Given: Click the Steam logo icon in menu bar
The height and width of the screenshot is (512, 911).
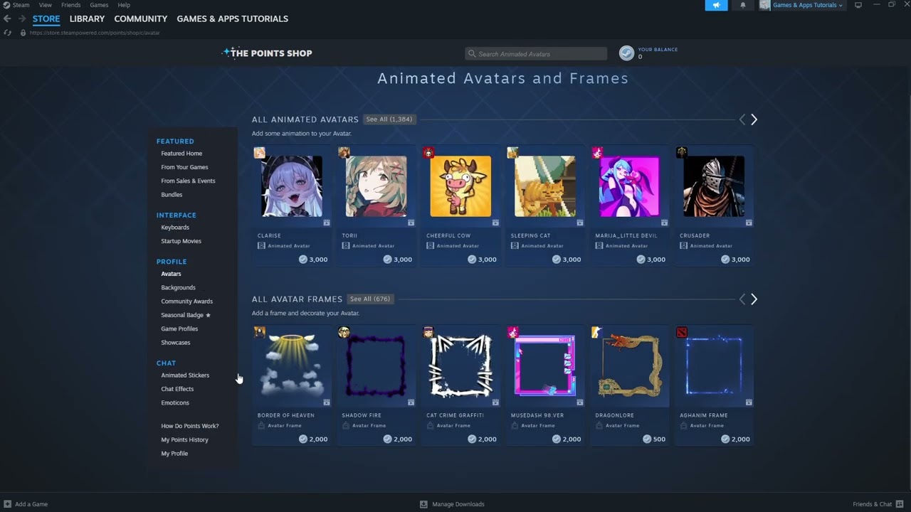Looking at the screenshot, I should coord(6,5).
